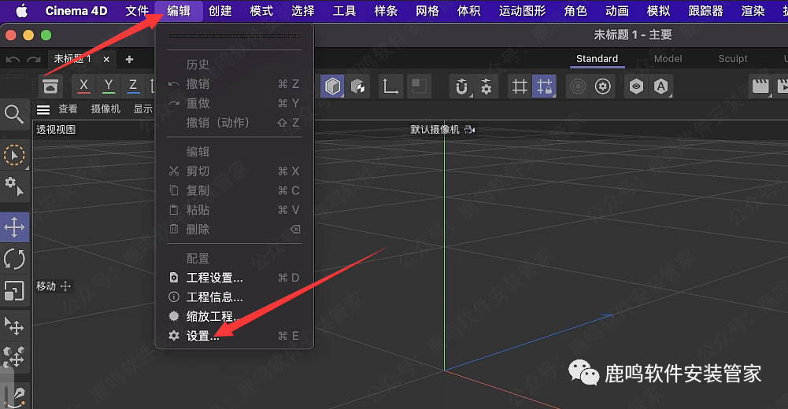This screenshot has width=788, height=409.
Task: Click the hexagon A icon
Action: 660,87
